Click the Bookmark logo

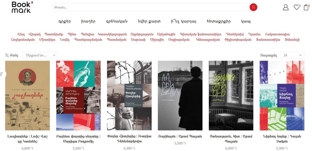click(22, 7)
